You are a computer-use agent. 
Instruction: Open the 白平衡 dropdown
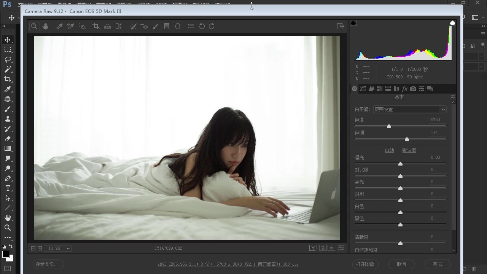click(410, 109)
